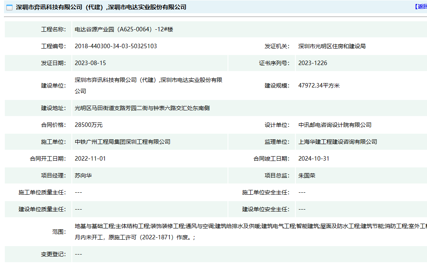The height and width of the screenshot is (269, 427).
Task: Select project number 2018-440300-34-03-50325103
Action: pyautogui.click(x=116, y=46)
